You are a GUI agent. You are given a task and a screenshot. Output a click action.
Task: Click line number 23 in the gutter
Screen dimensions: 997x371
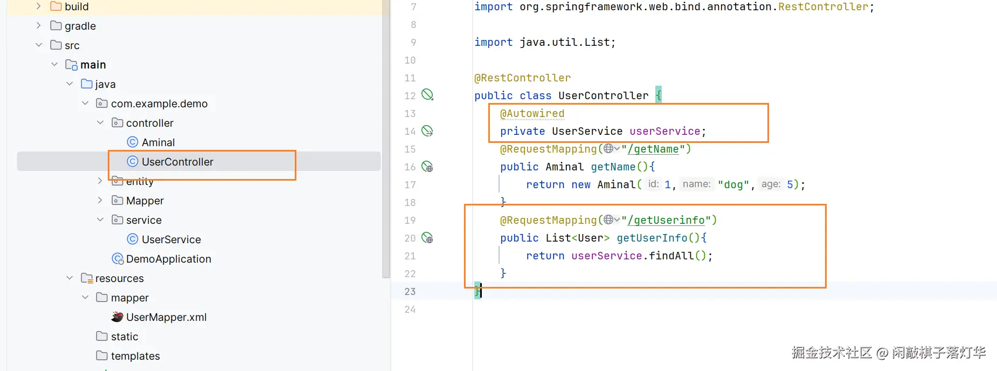(410, 291)
